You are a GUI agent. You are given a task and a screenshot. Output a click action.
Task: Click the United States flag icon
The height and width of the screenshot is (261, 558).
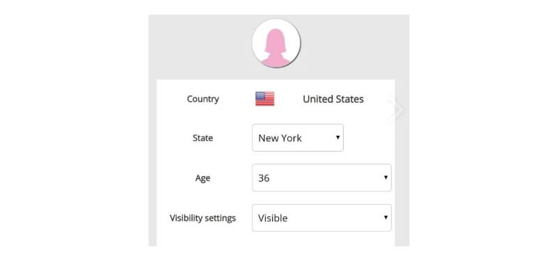coord(265,99)
